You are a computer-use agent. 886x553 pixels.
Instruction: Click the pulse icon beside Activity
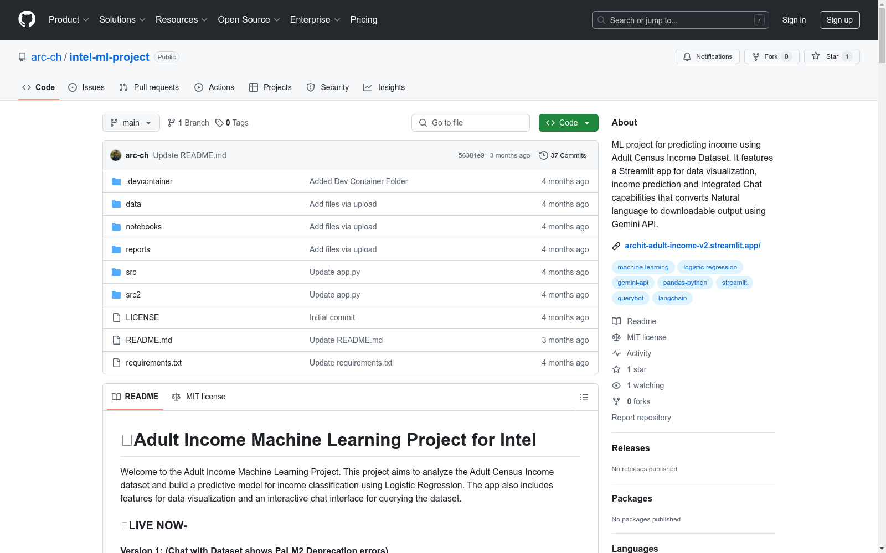616,353
